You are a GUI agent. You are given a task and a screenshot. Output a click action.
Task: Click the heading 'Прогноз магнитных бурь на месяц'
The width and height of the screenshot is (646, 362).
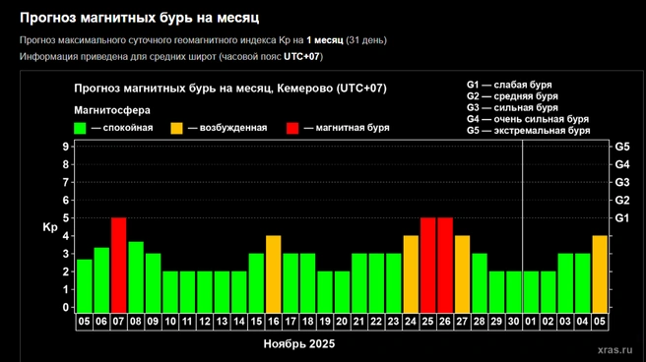pyautogui.click(x=139, y=18)
